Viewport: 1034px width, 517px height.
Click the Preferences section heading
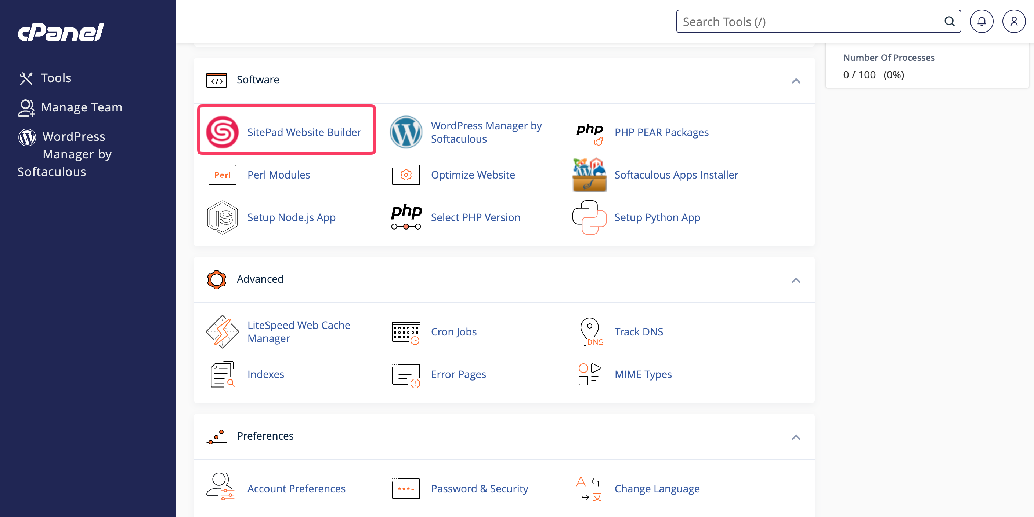(265, 436)
